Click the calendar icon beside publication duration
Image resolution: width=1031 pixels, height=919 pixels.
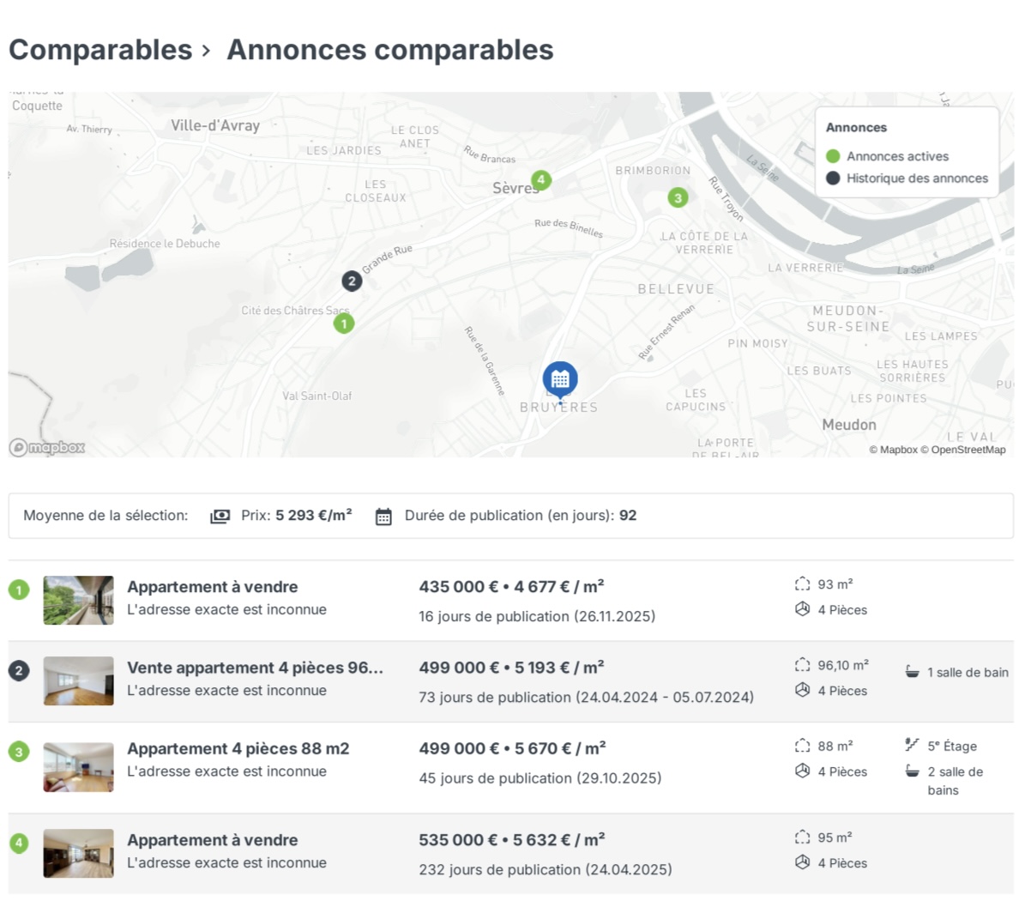[x=383, y=517]
